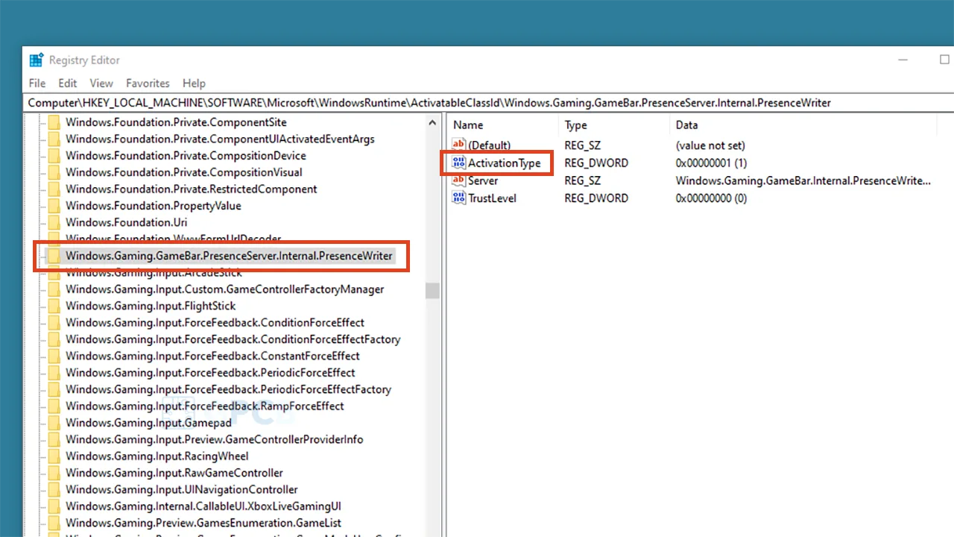Viewport: 954px width, 537px height.
Task: Click the RestrictedComponent key folder icon
Action: click(54, 189)
